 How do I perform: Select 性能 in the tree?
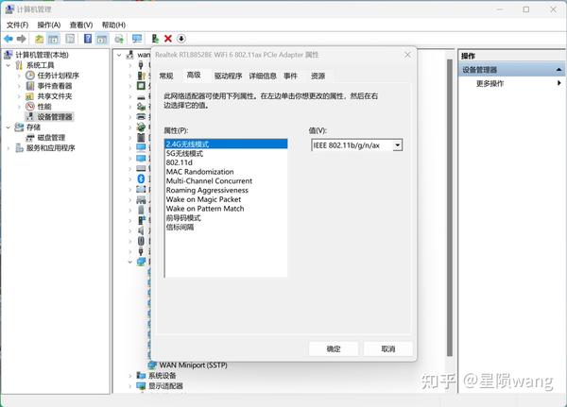pos(44,107)
